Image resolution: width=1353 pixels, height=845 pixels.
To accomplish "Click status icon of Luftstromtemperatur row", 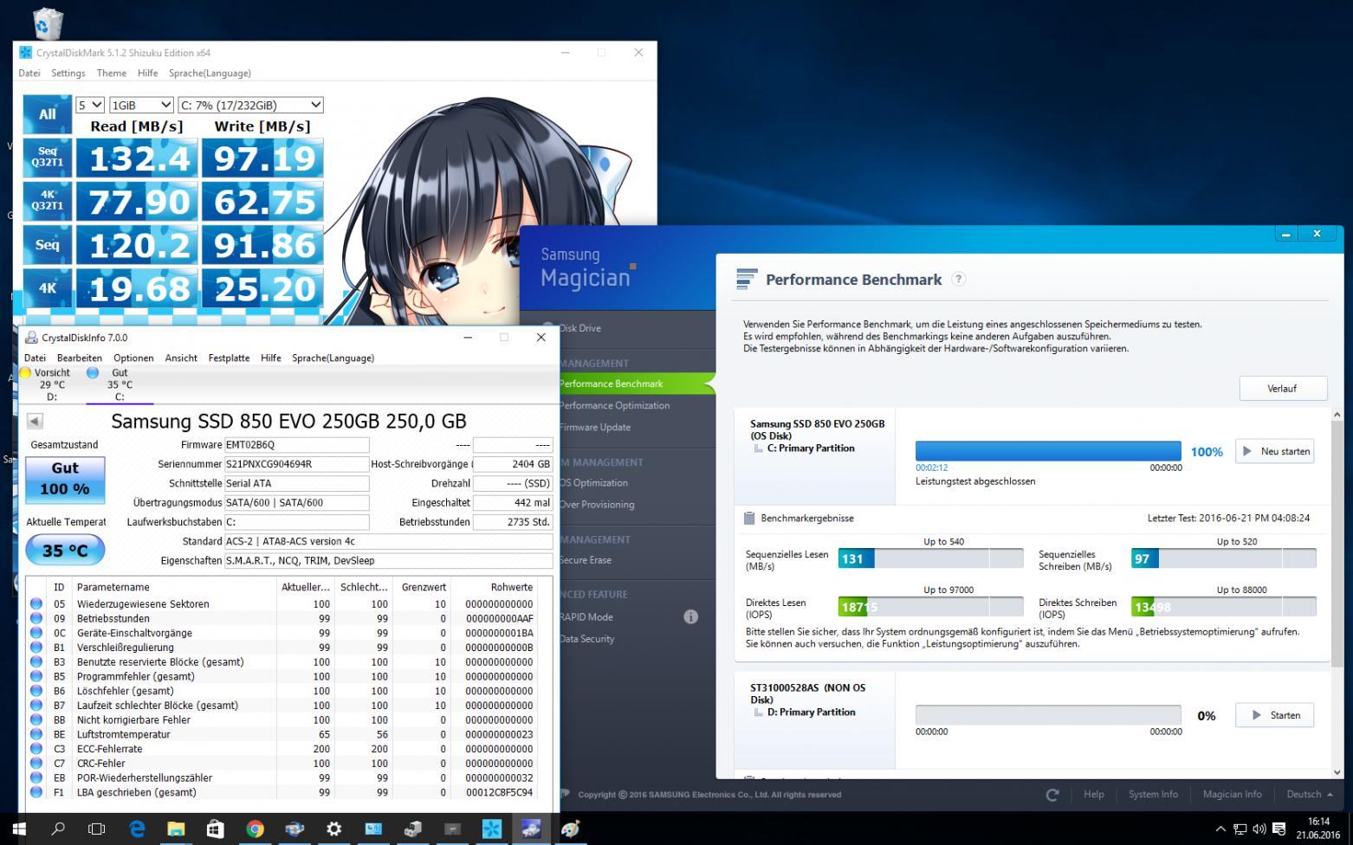I will (36, 734).
